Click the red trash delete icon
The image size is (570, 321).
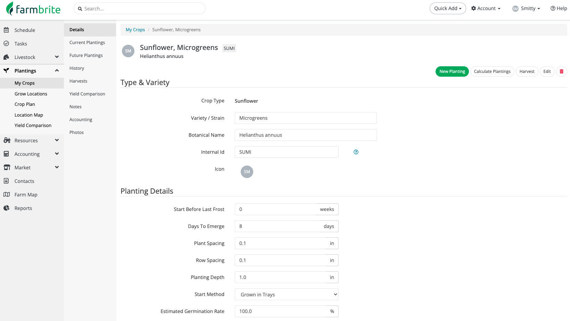[x=561, y=71]
